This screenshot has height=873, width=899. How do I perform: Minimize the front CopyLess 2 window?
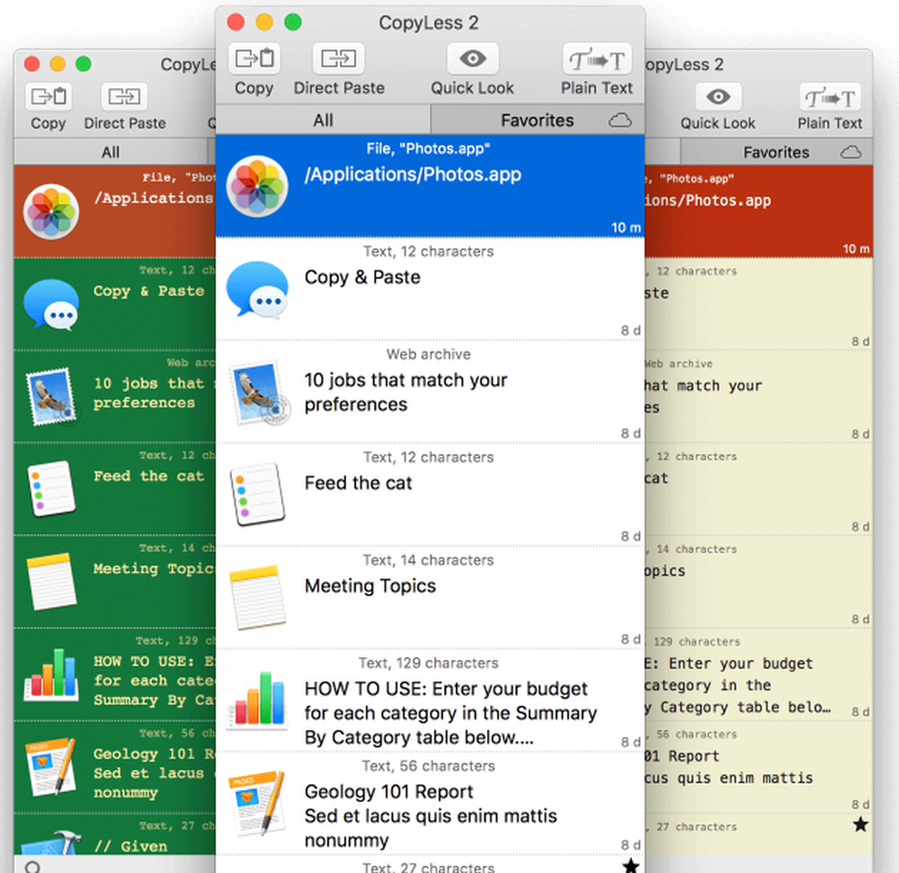point(264,22)
